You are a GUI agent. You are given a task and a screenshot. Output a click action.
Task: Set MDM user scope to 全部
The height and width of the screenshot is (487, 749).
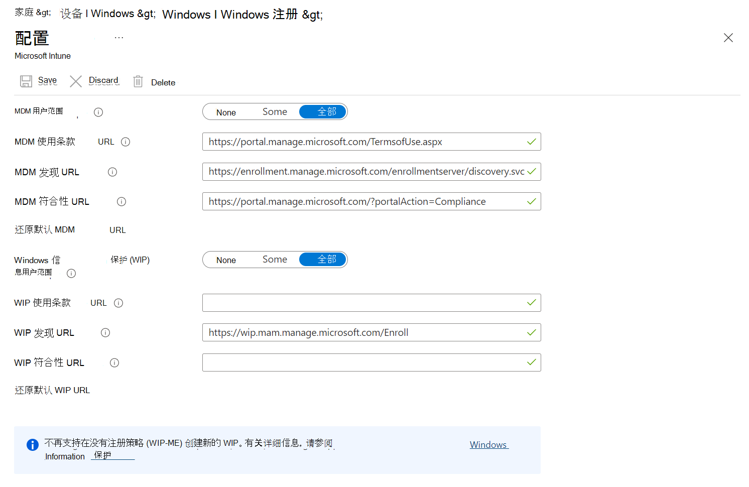tap(323, 112)
